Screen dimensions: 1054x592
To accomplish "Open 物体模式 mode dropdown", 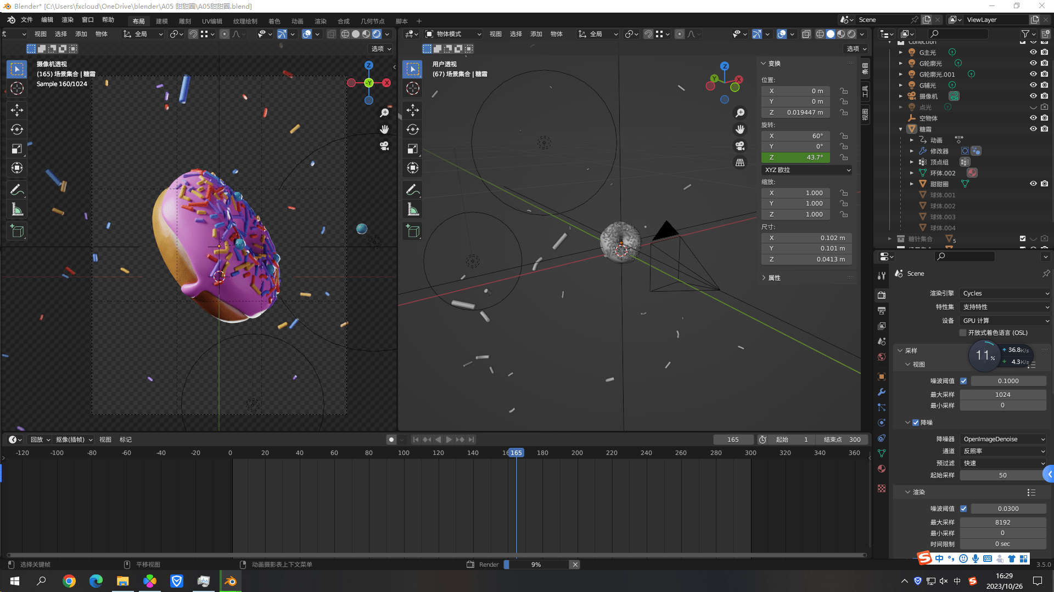I will 453,34.
